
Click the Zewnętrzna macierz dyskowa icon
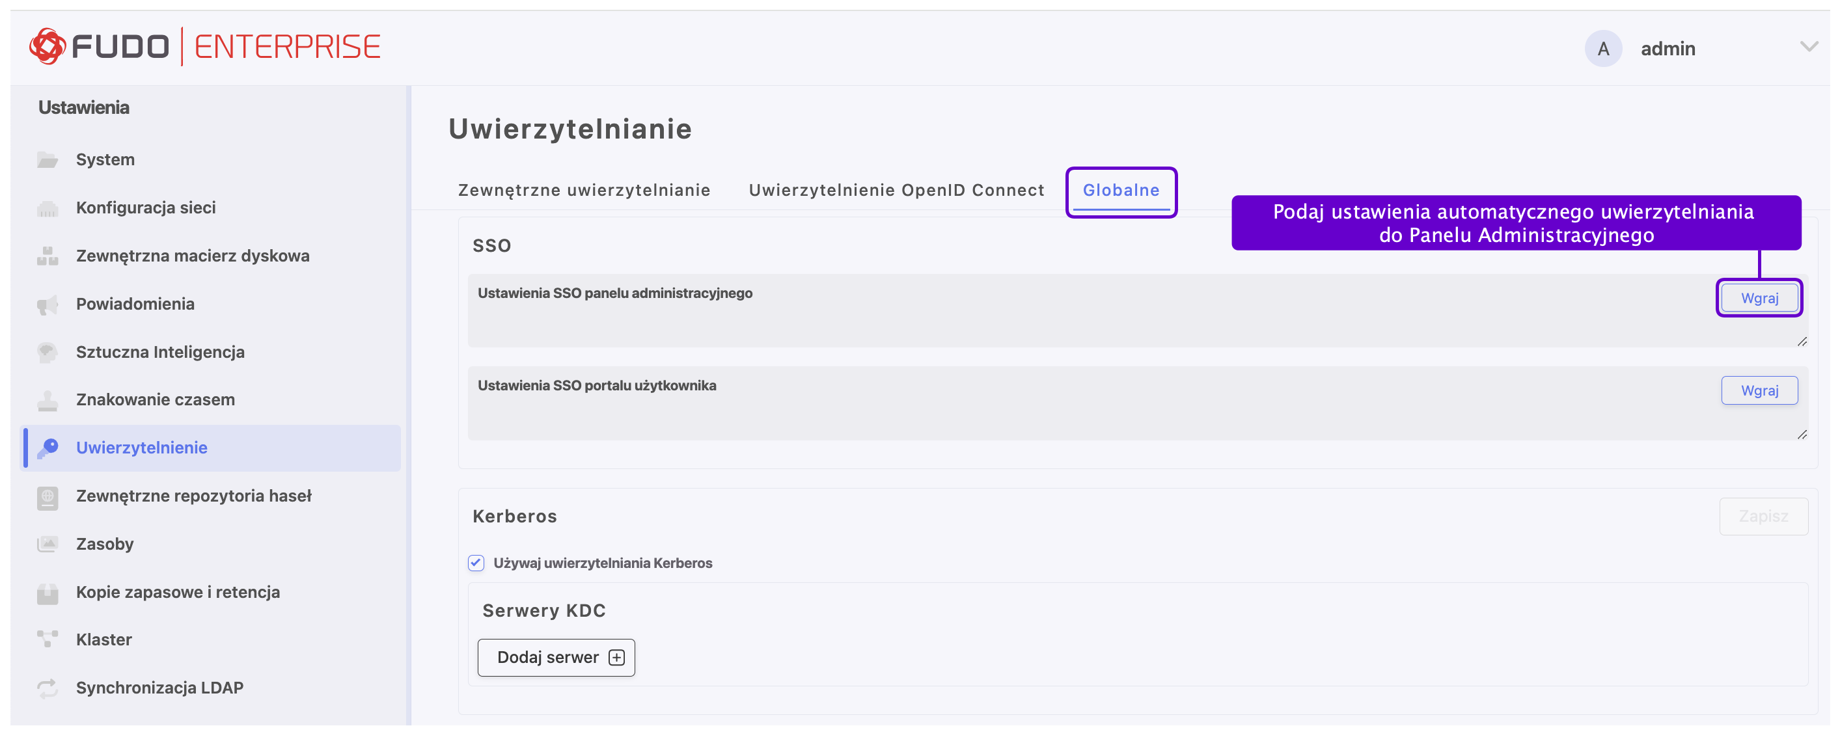click(x=47, y=256)
